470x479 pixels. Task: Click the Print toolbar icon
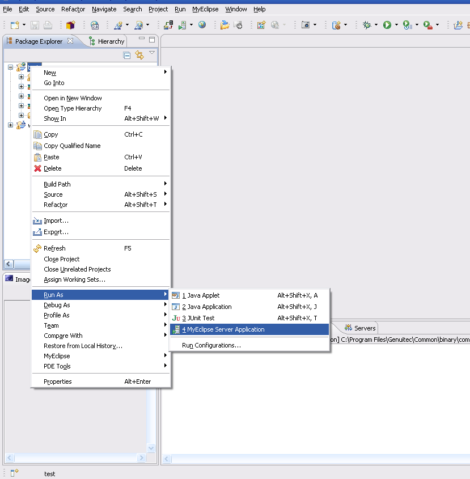click(48, 25)
